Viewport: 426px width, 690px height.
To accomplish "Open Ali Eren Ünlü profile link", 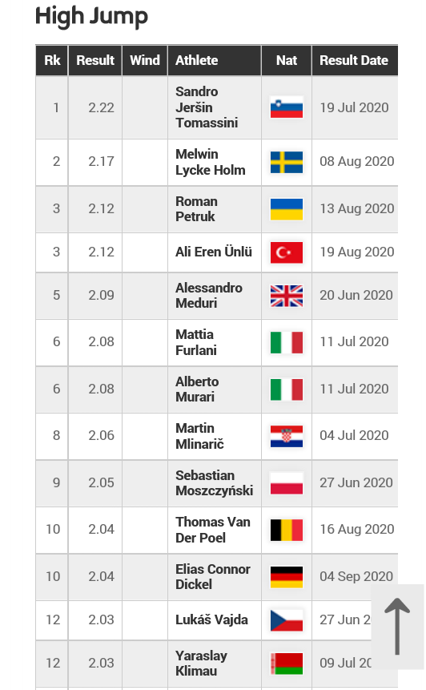I will point(214,252).
